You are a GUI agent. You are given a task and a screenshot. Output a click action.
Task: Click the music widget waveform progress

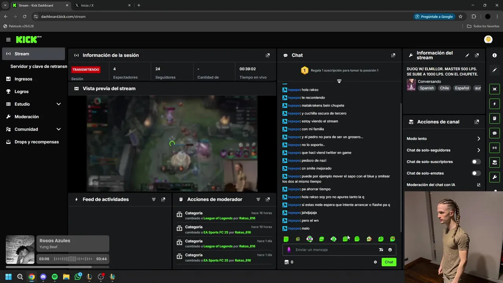(73, 259)
